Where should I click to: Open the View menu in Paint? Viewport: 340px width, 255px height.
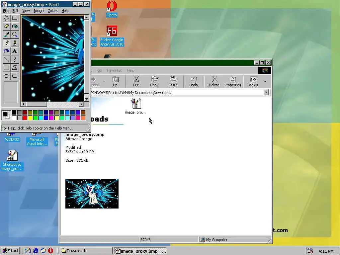pyautogui.click(x=26, y=11)
